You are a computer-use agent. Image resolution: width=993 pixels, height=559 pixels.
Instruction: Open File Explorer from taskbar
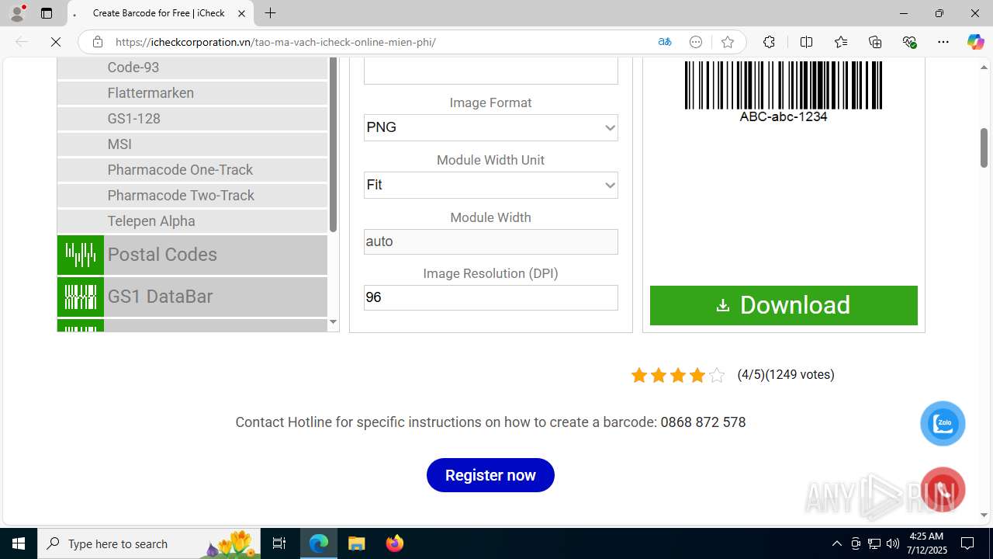(x=357, y=543)
